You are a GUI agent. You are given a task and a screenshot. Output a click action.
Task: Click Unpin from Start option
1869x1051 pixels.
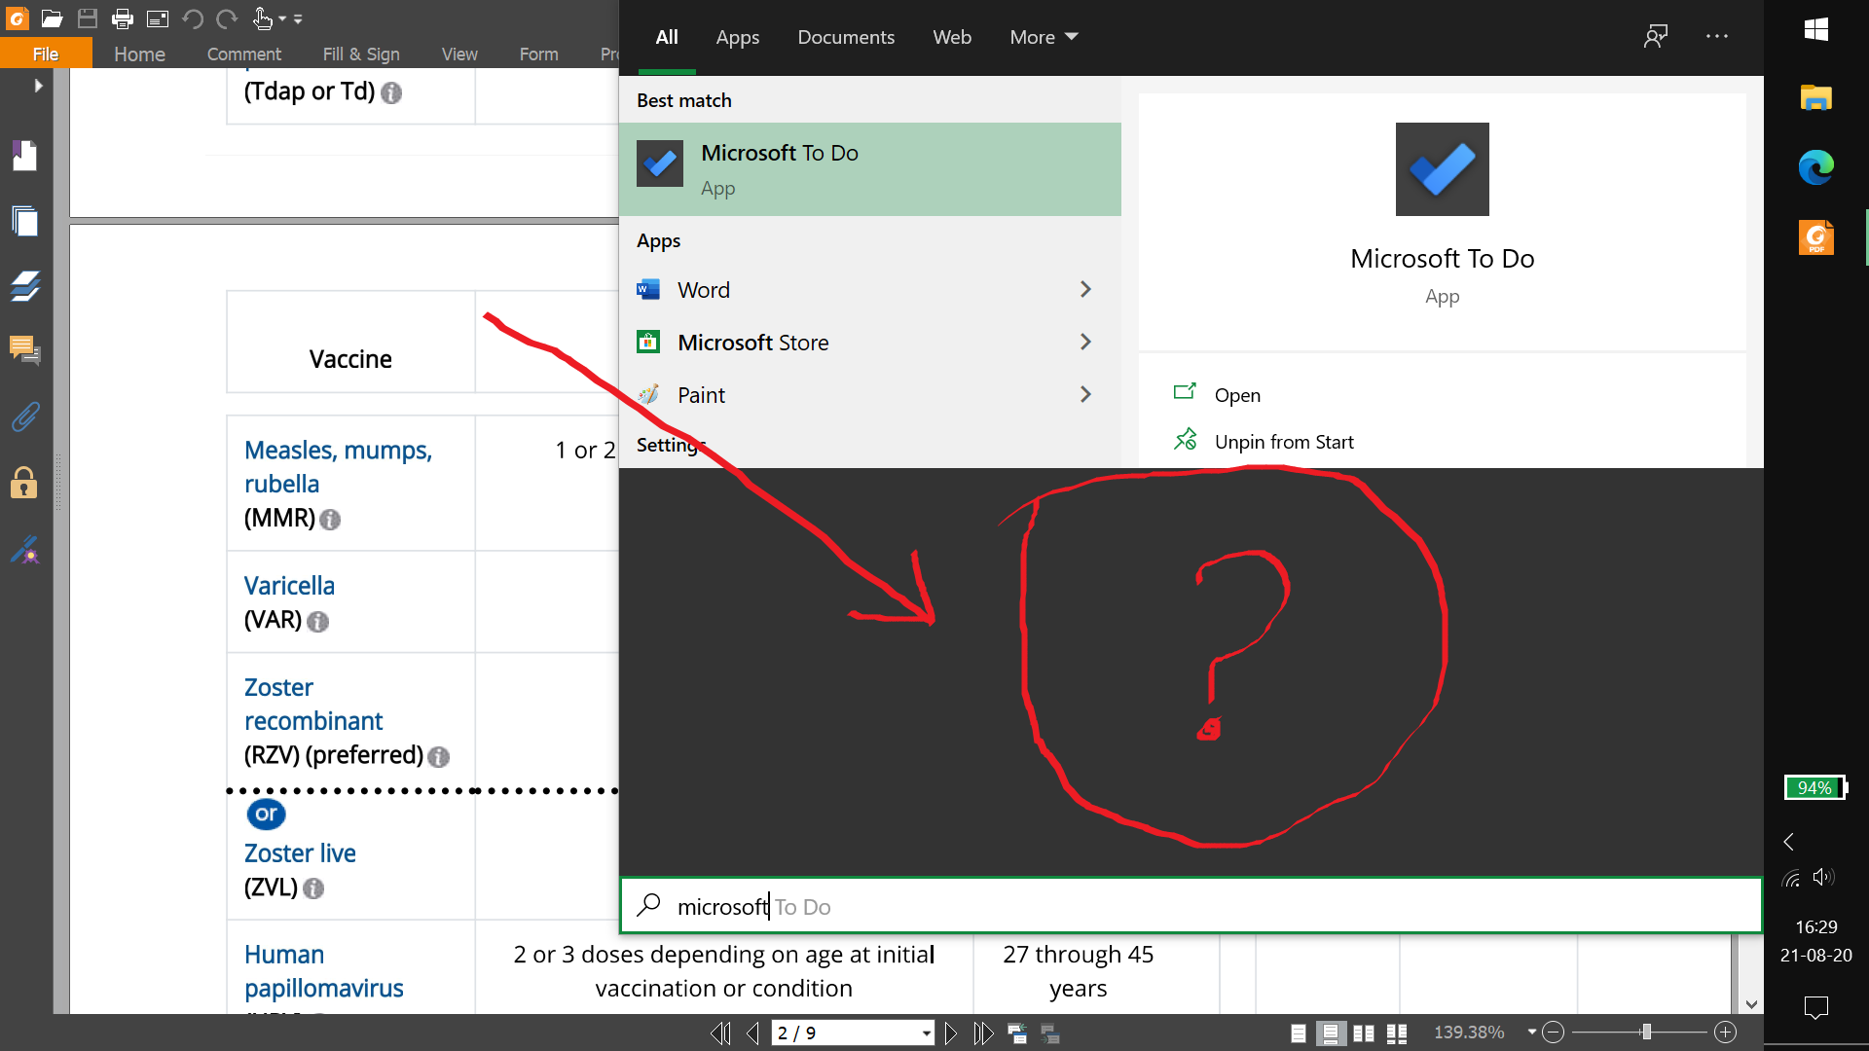click(1283, 442)
